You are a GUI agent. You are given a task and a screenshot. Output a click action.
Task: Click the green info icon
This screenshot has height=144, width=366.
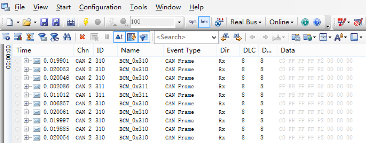pyautogui.click(x=305, y=22)
